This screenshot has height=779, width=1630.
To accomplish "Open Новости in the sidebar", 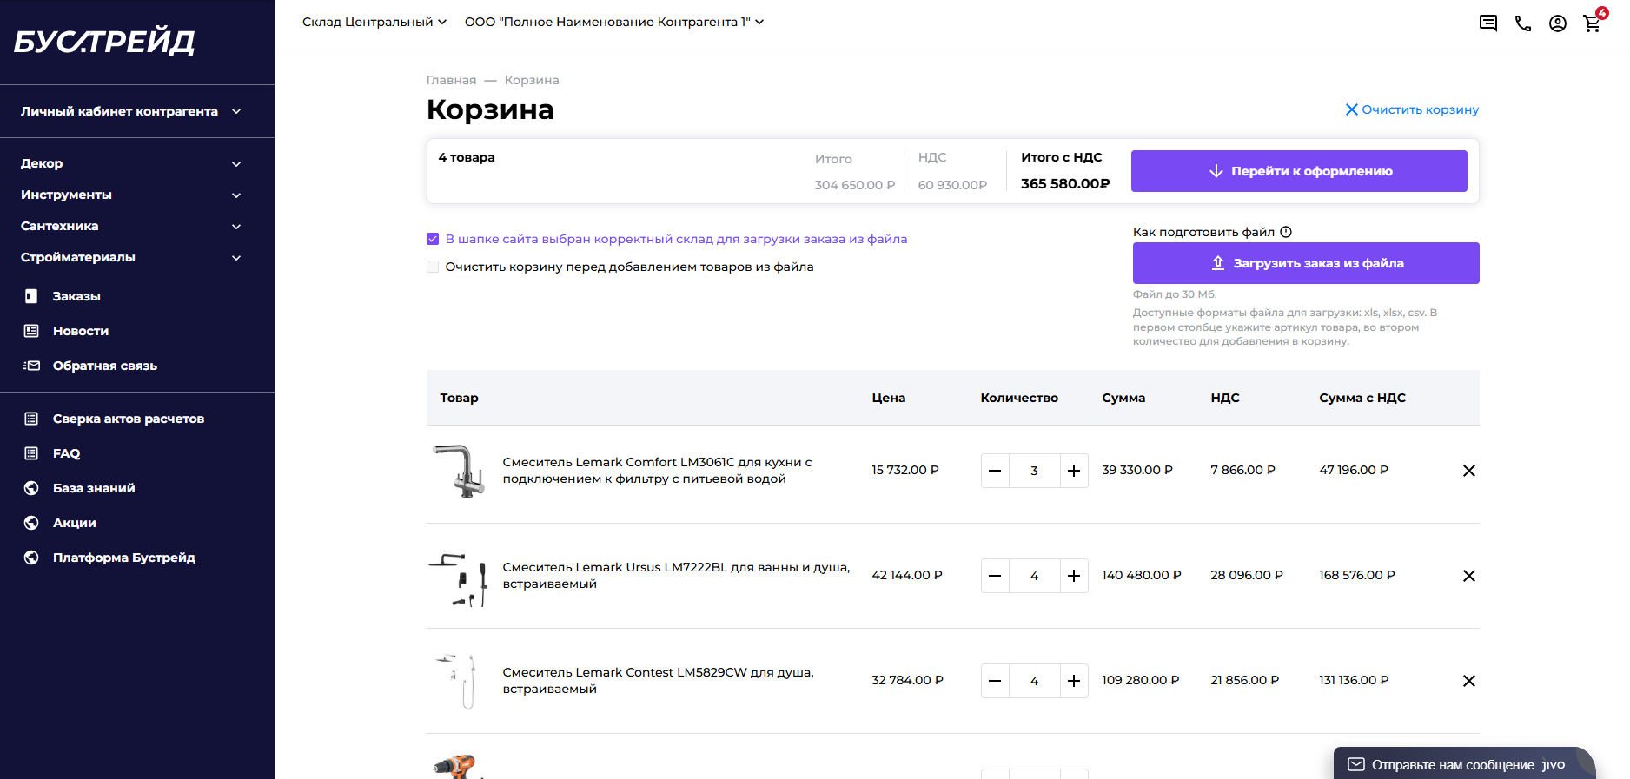I will 81,331.
